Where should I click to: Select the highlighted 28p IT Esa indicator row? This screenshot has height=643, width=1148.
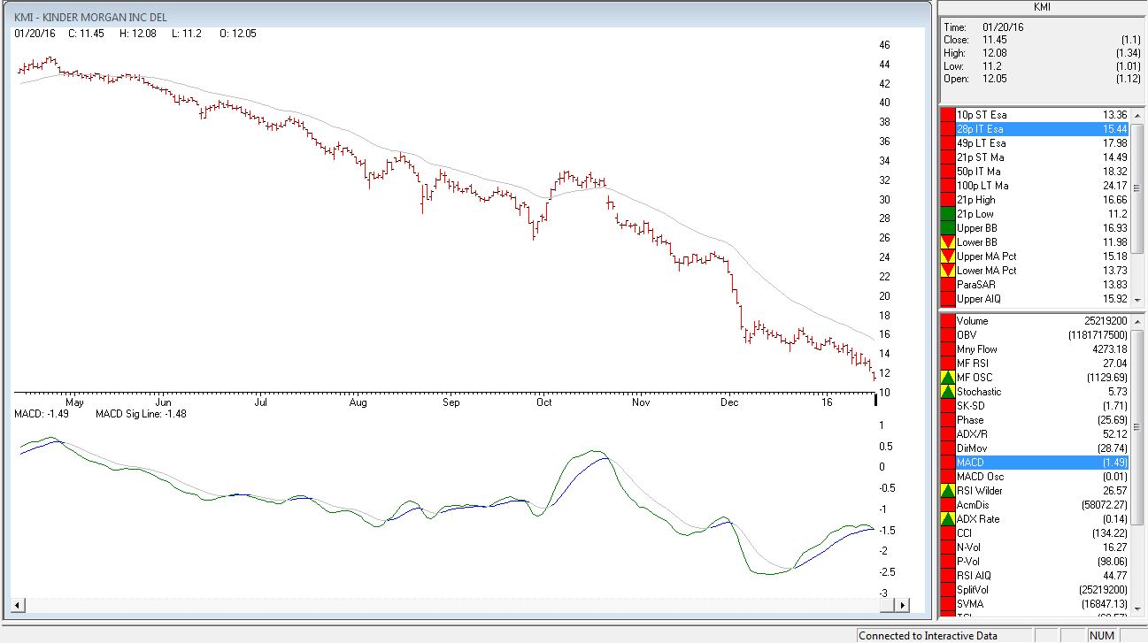click(1044, 129)
